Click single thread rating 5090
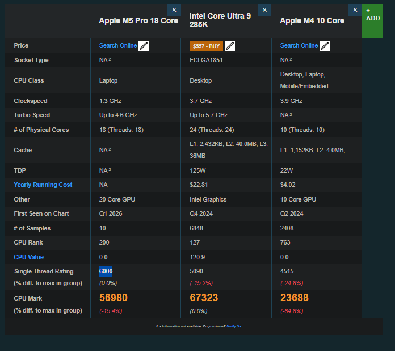This screenshot has width=395, height=351. (x=196, y=271)
